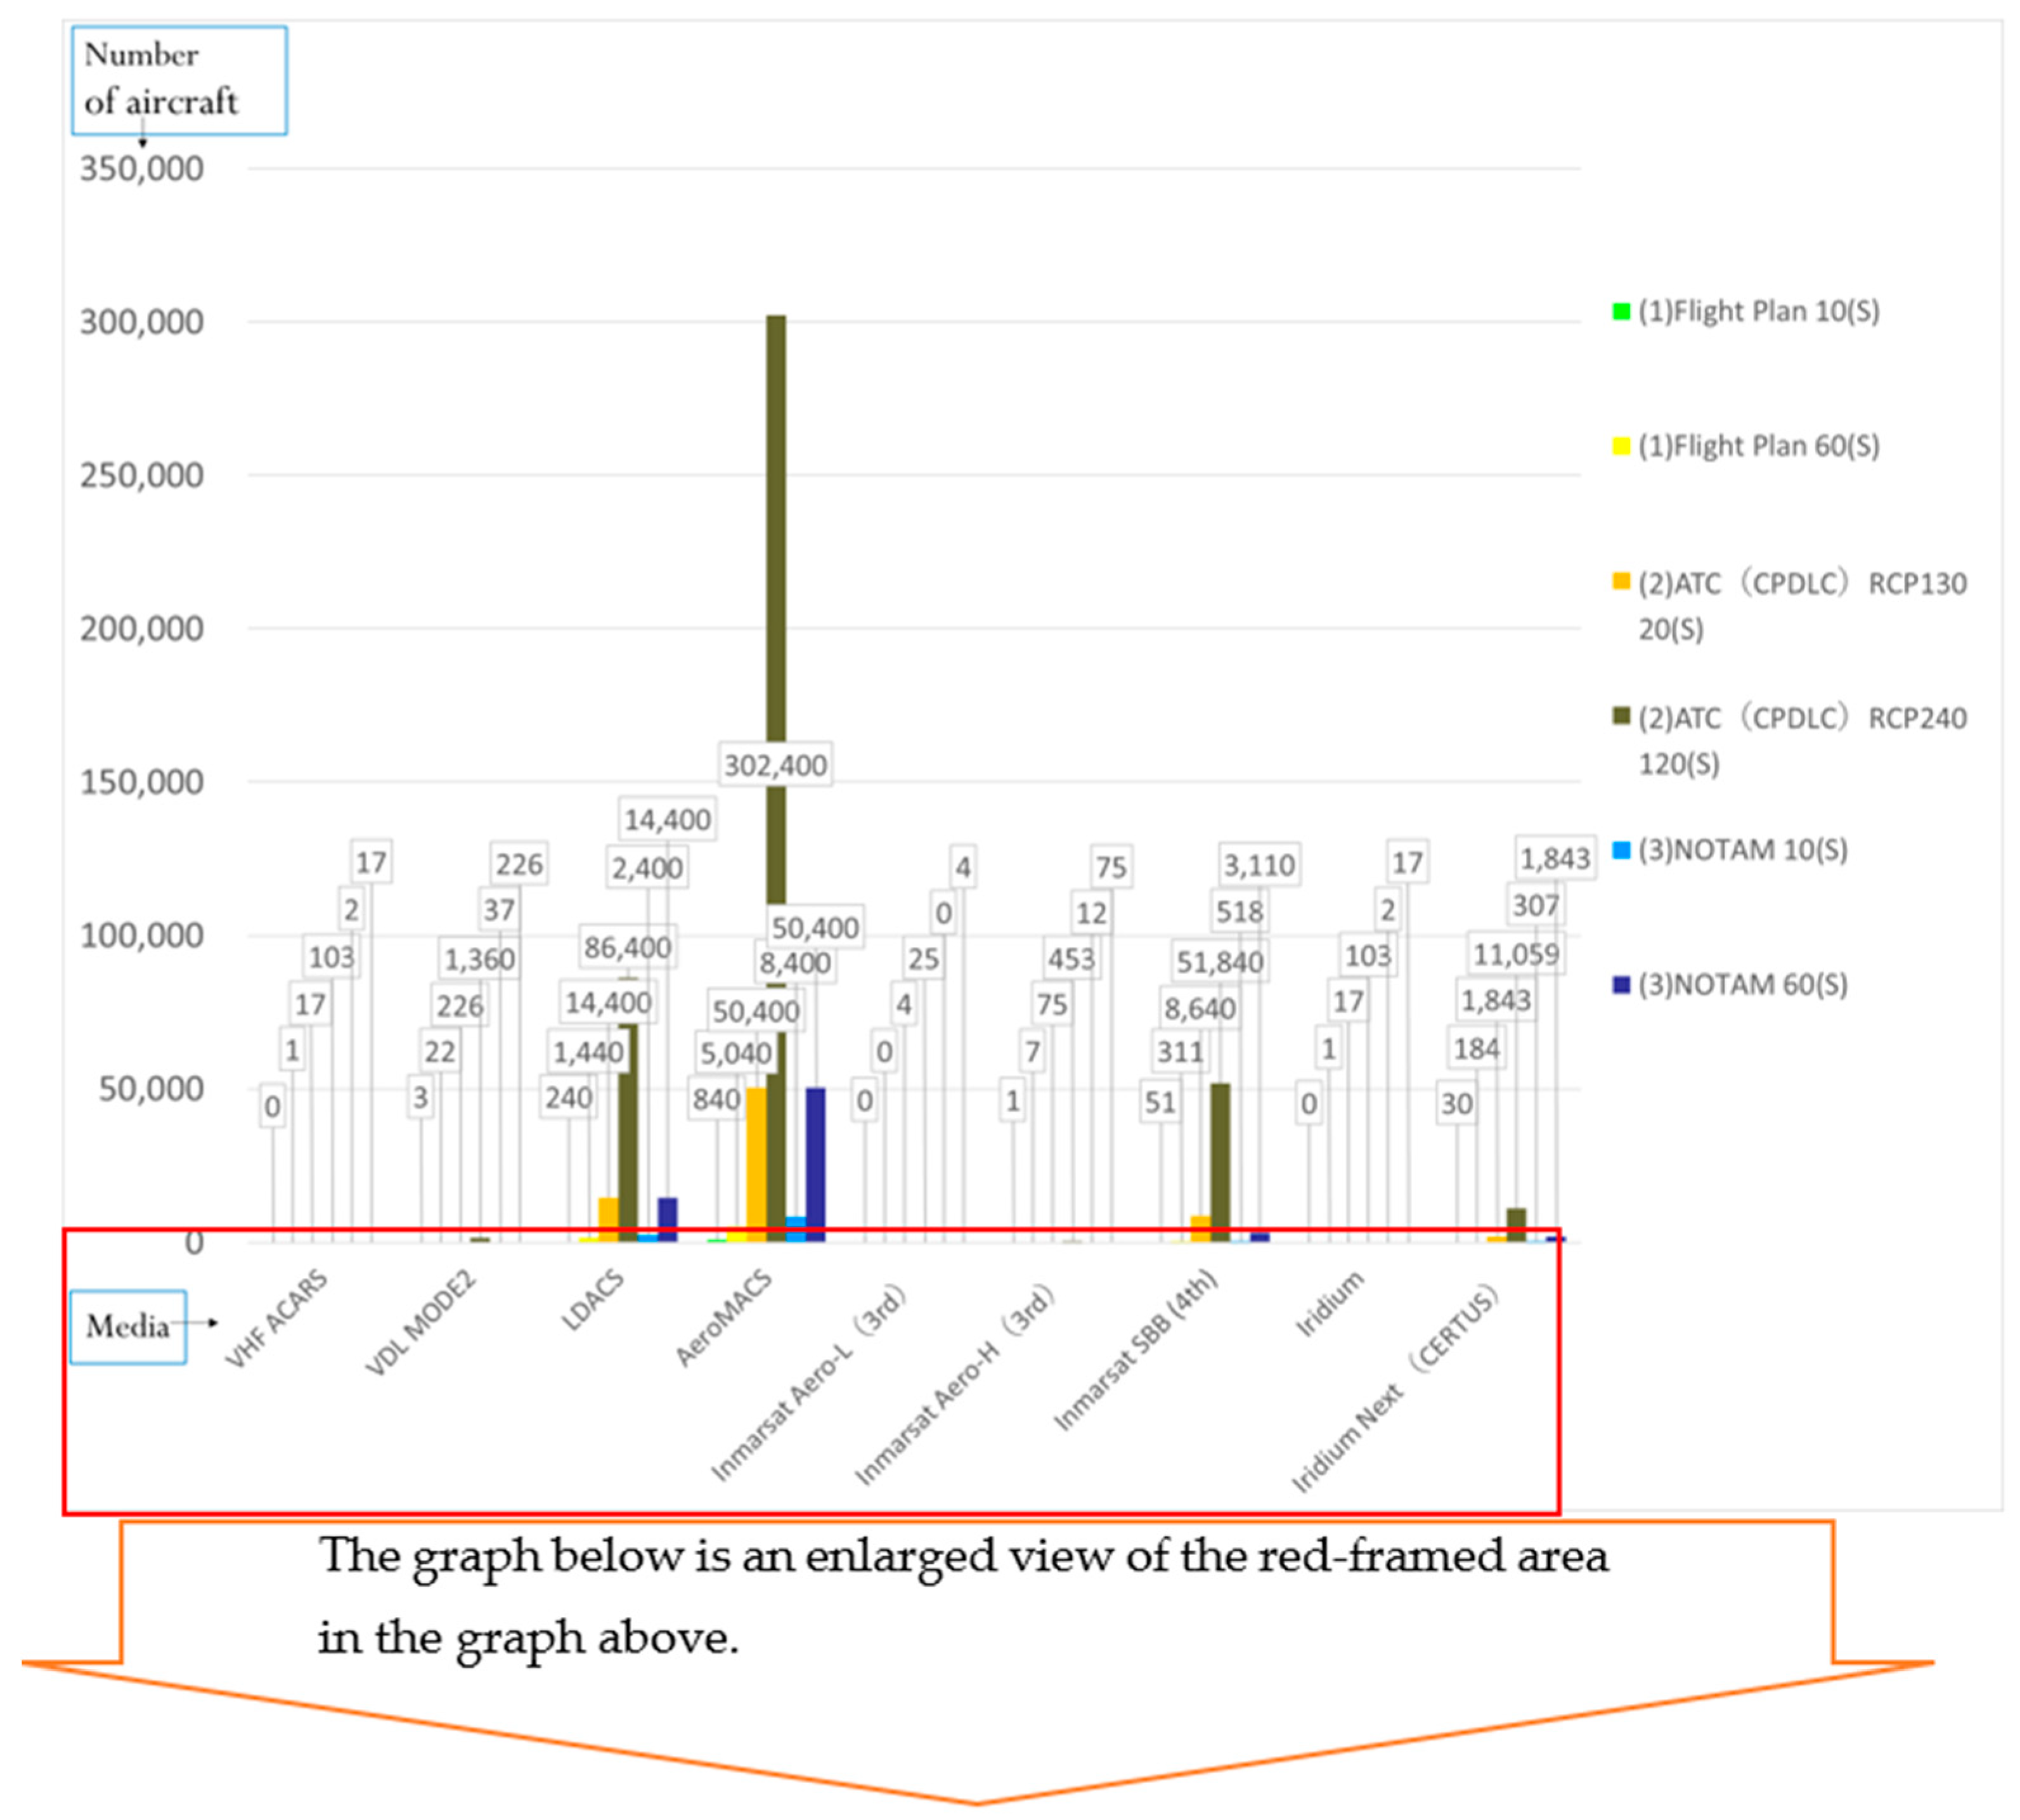Click the Number of aircraft axis label box

tap(179, 80)
